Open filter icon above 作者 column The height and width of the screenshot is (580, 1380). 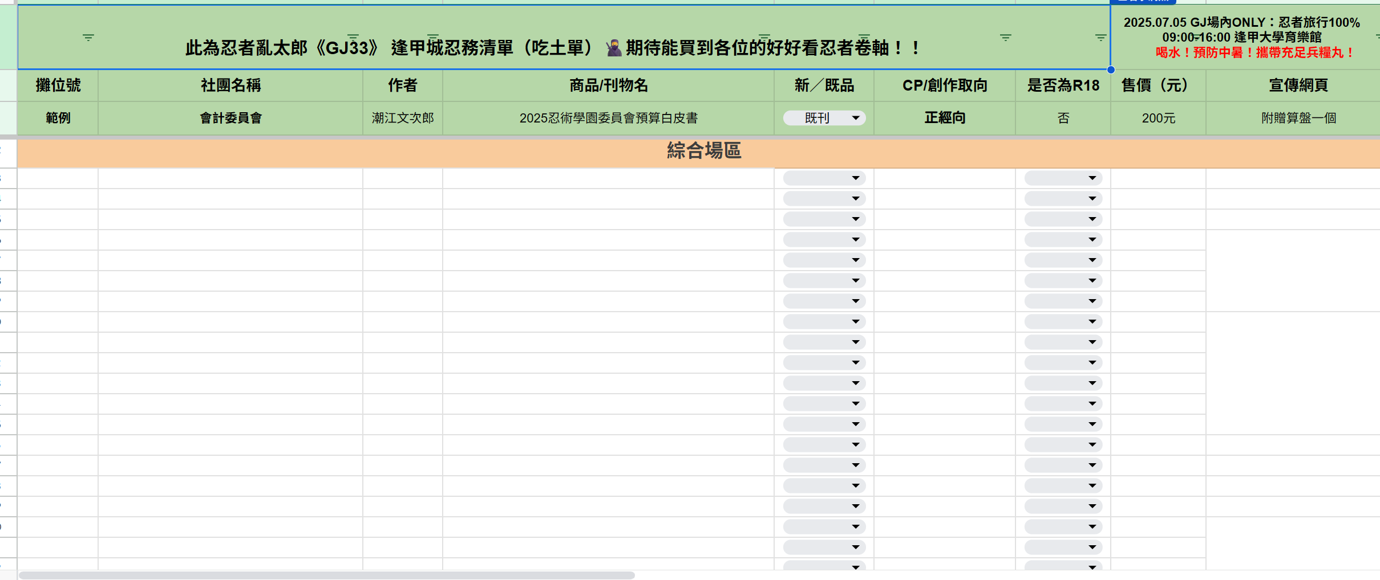tap(433, 38)
